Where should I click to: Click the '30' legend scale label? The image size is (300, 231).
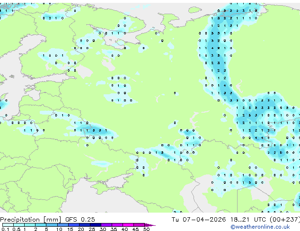103,229
